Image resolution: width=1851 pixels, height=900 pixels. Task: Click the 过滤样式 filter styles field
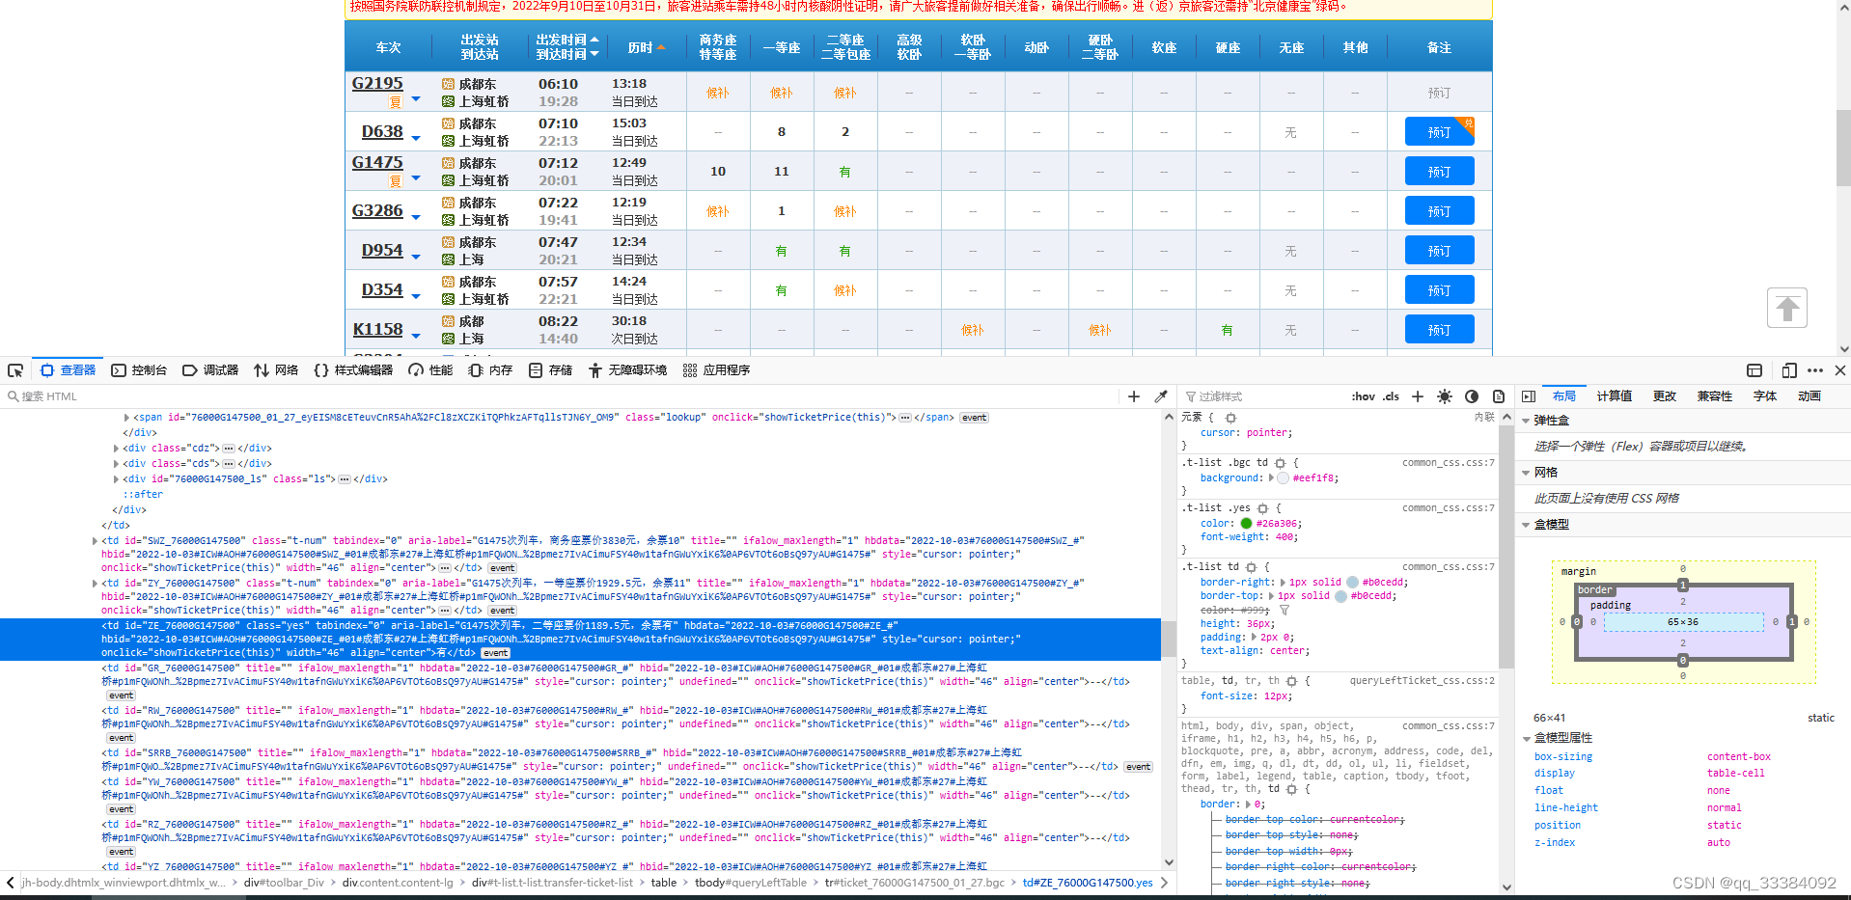pos(1264,396)
